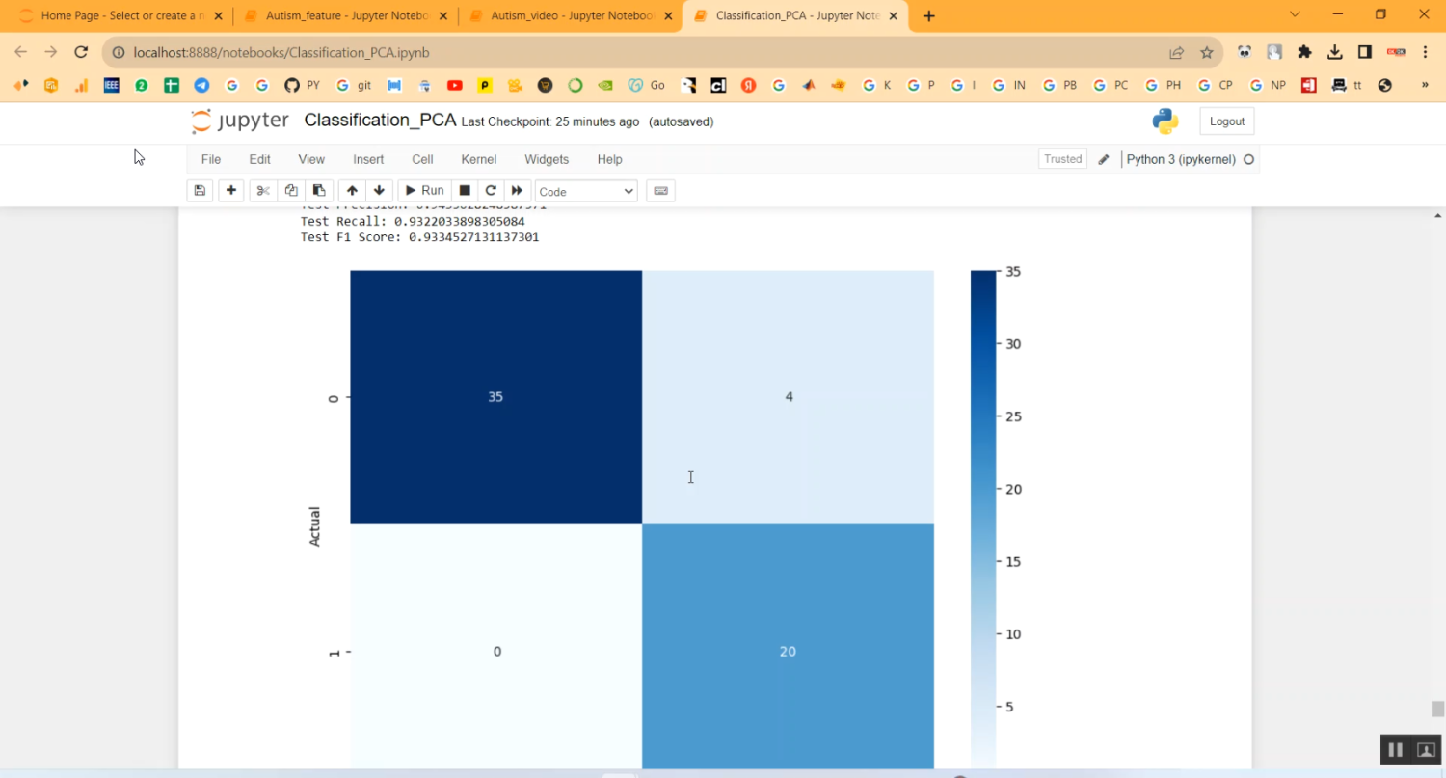Open the cell type Code dropdown
Screen dimensions: 1446x778
click(x=586, y=191)
